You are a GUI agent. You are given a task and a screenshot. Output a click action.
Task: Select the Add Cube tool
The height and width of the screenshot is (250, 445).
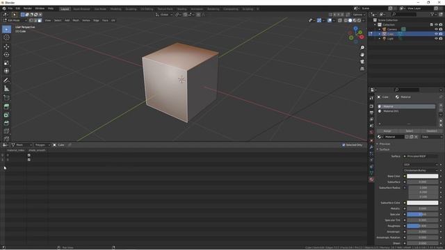pyautogui.click(x=6, y=98)
